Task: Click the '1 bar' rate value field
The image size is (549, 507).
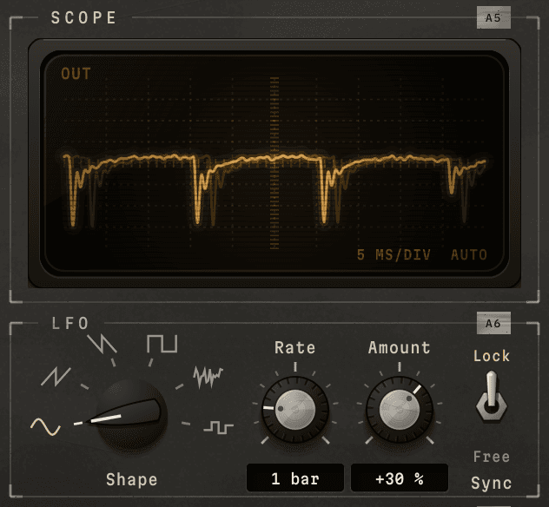Action: [295, 478]
